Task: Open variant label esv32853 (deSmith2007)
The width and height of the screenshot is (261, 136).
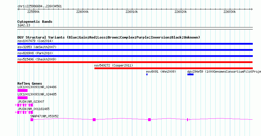Action: pyautogui.click(x=37, y=47)
